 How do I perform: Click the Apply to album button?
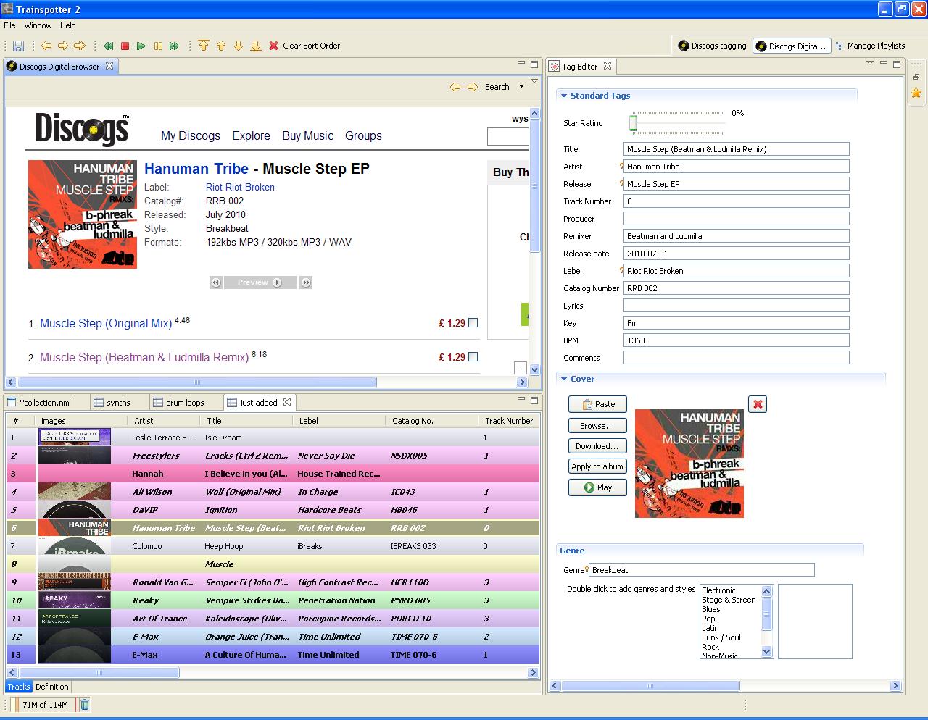597,466
